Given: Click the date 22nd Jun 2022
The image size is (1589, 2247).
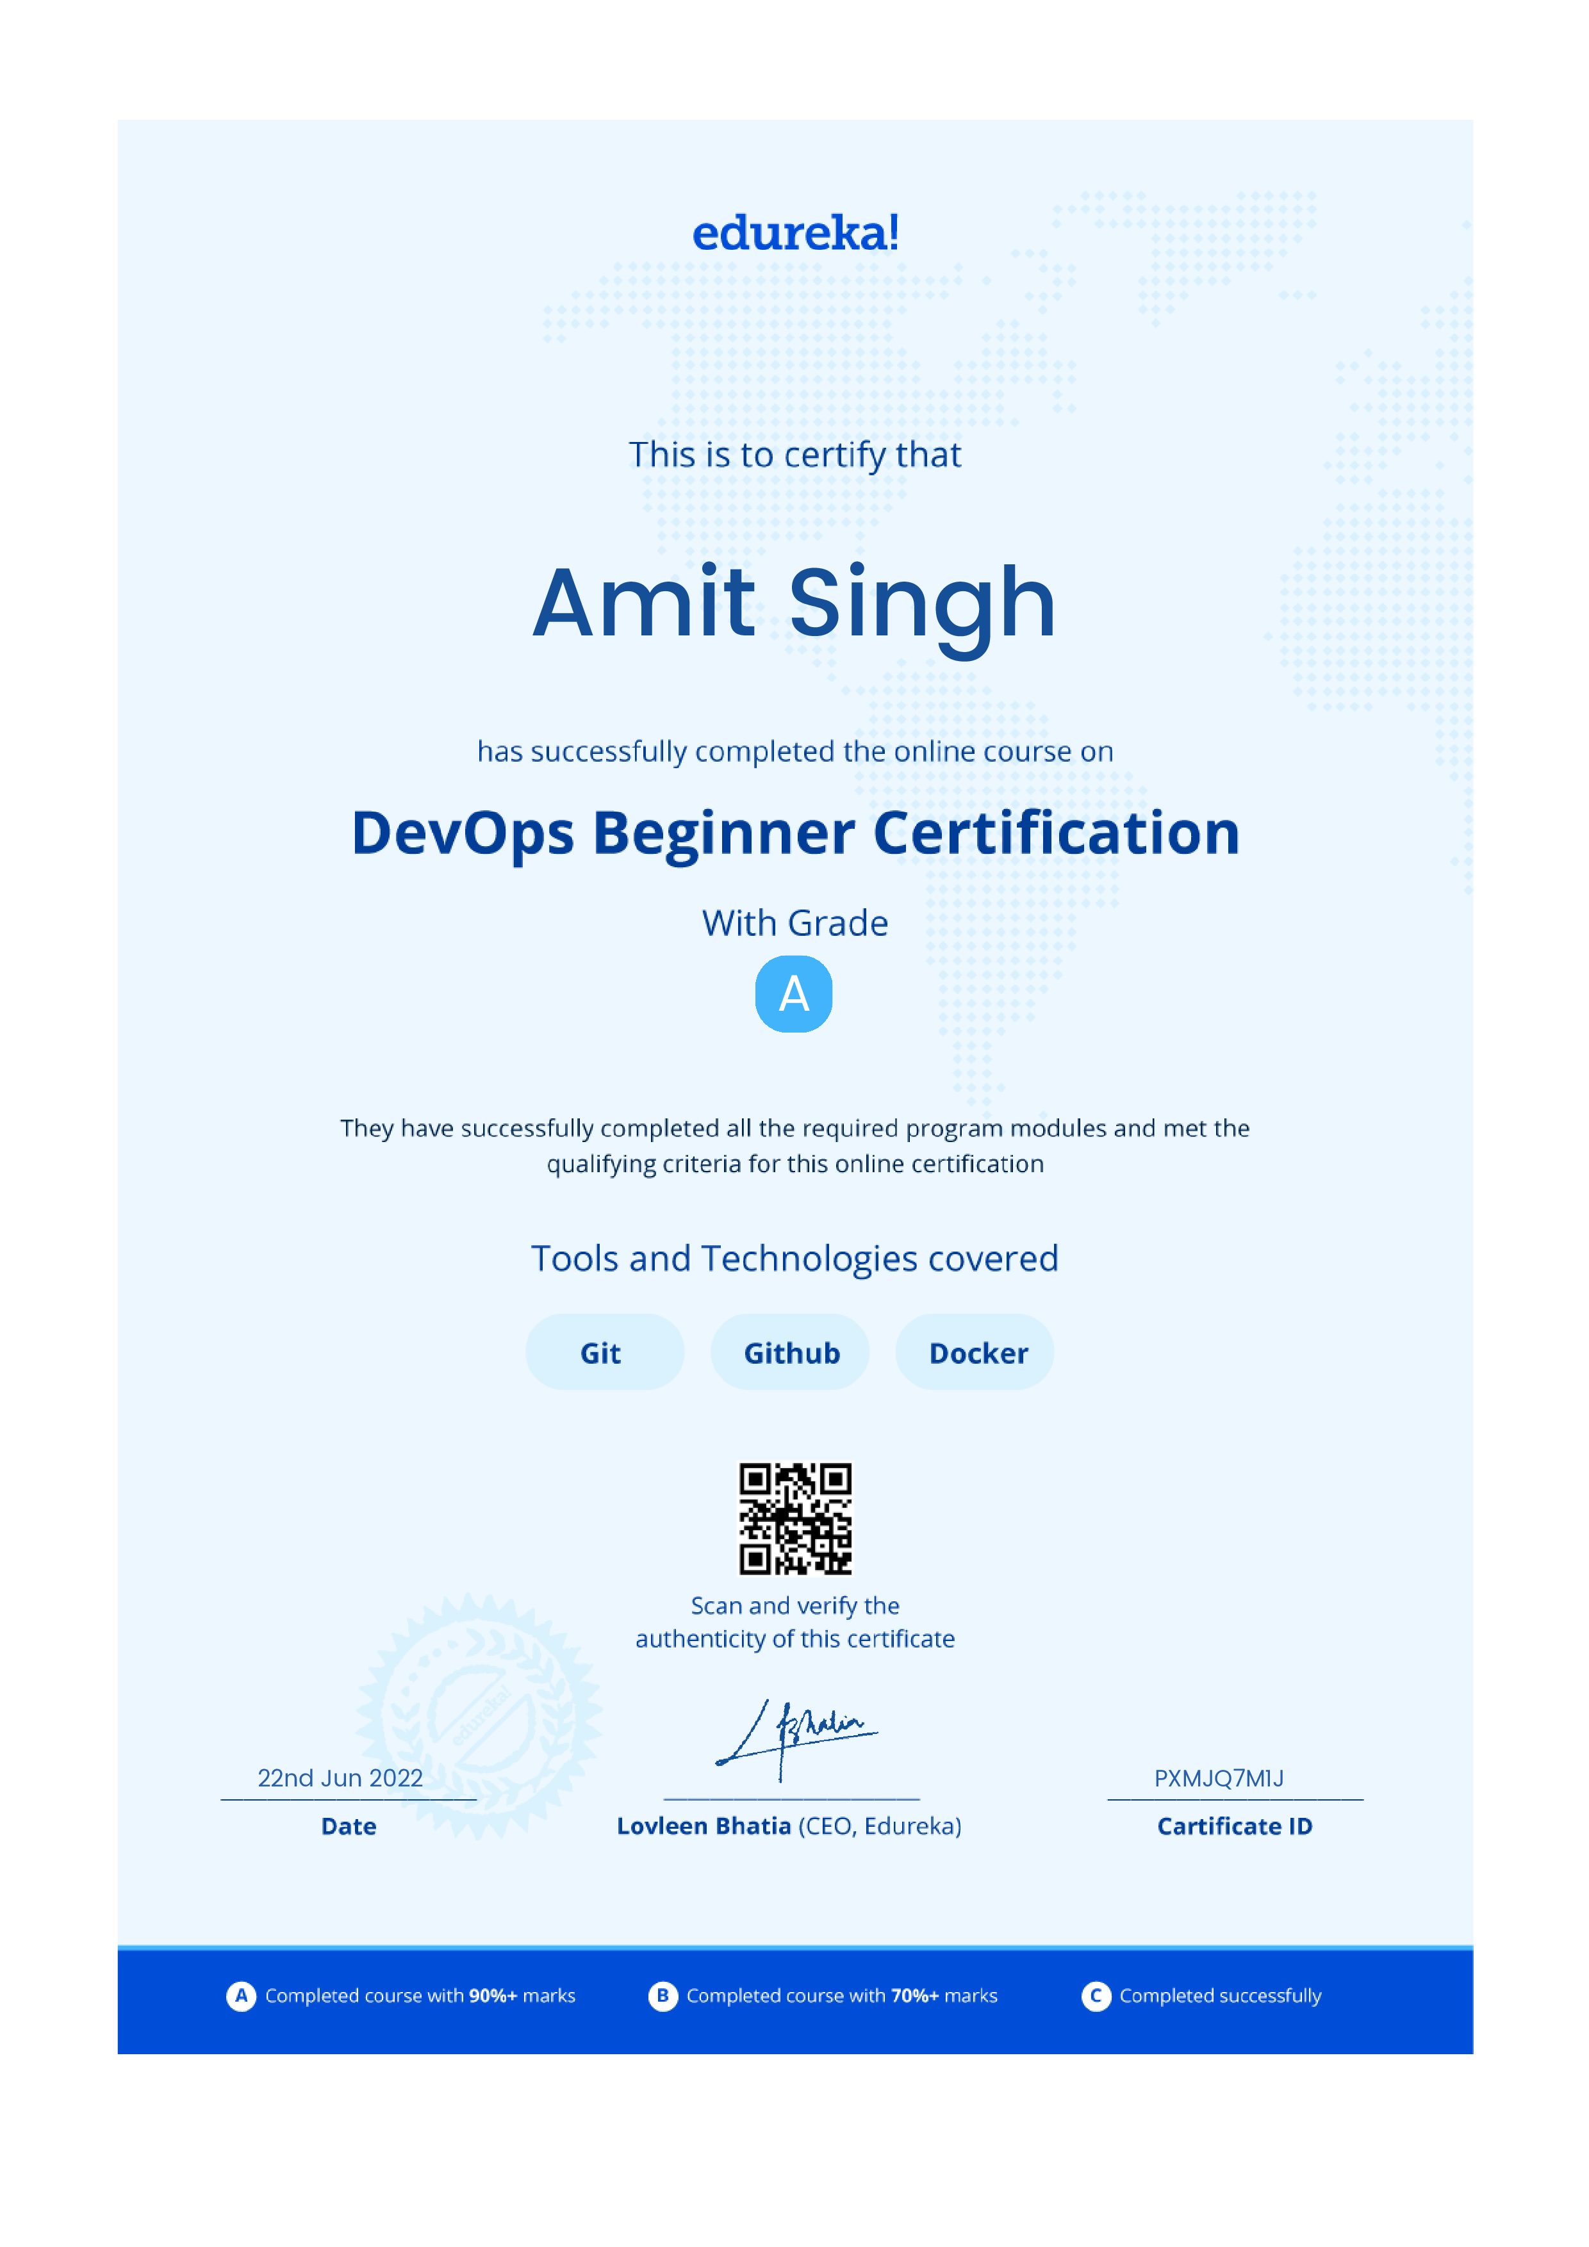Looking at the screenshot, I should tap(340, 1778).
